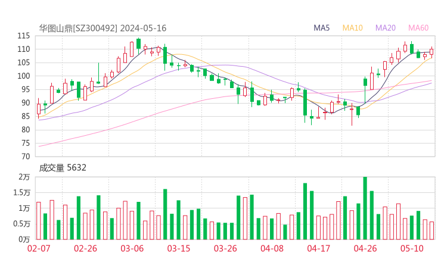Click the 75 price axis label
441x262 pixels.
tap(26, 143)
